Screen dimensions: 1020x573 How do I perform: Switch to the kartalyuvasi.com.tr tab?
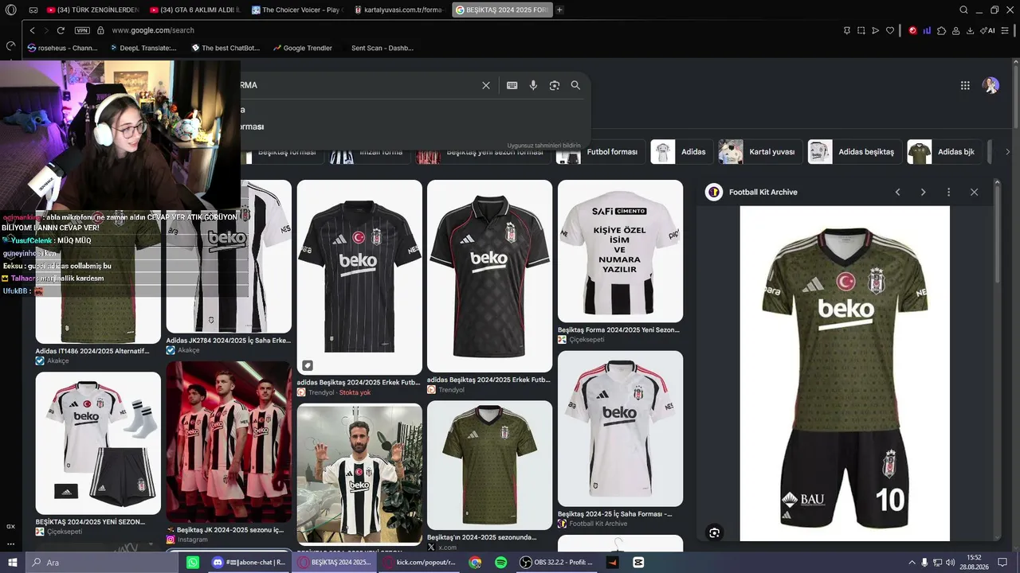coord(399,10)
